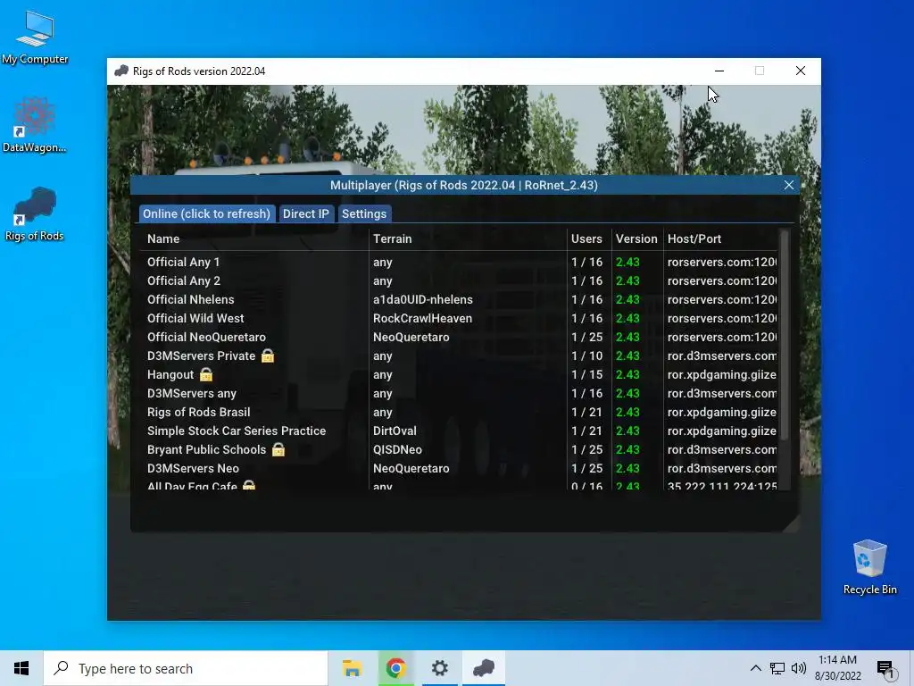Launch the Rigs of Rods desktop shortcut
This screenshot has width=914, height=686.
click(35, 213)
